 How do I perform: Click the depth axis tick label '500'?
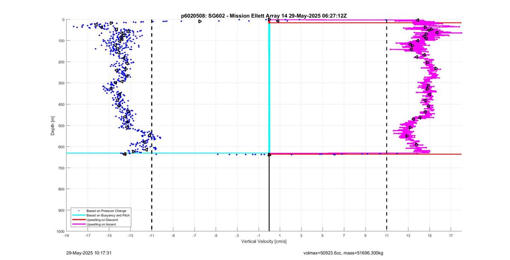[x=61, y=126]
